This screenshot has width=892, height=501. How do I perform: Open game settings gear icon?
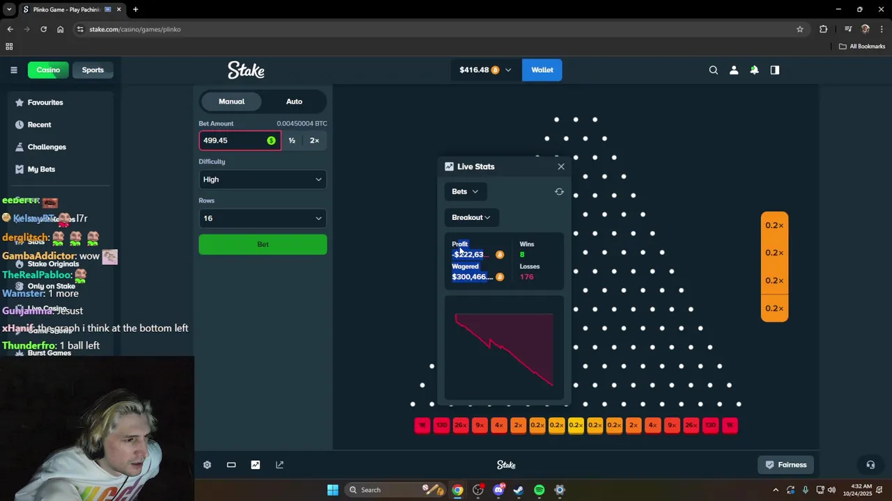(x=207, y=465)
